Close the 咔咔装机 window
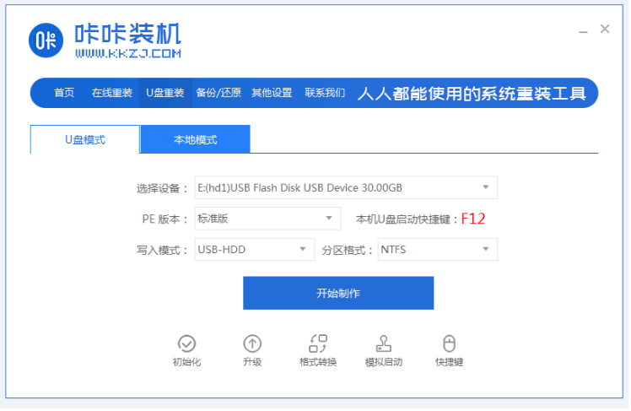The width and height of the screenshot is (631, 411). [x=607, y=29]
